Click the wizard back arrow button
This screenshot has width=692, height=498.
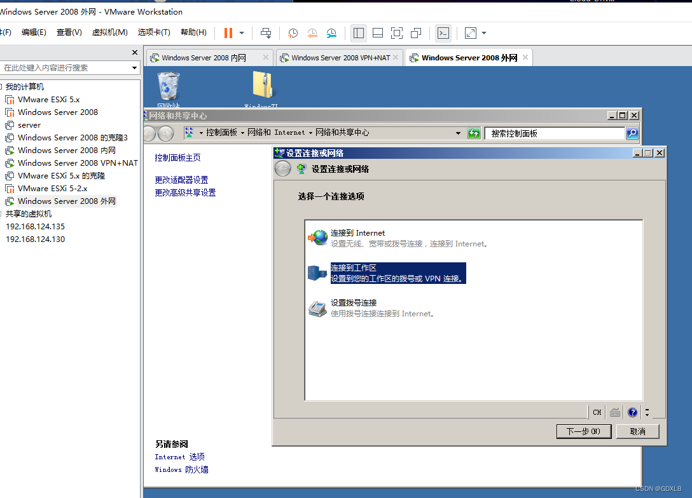coord(283,169)
